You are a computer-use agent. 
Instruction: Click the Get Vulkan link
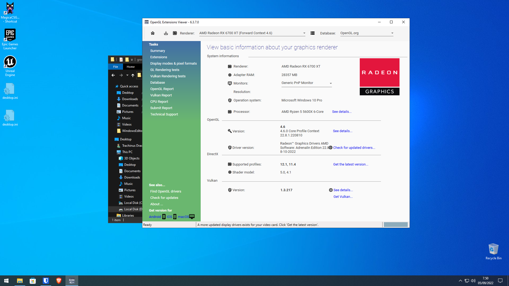[343, 197]
